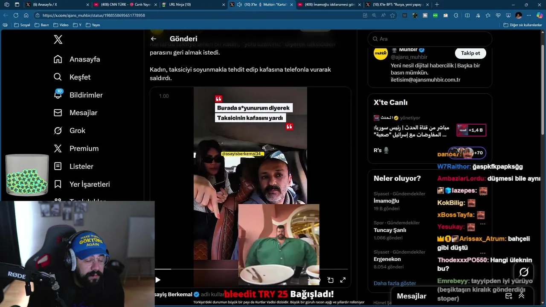
Task: Open Video bookmarks folder
Action: (x=61, y=25)
